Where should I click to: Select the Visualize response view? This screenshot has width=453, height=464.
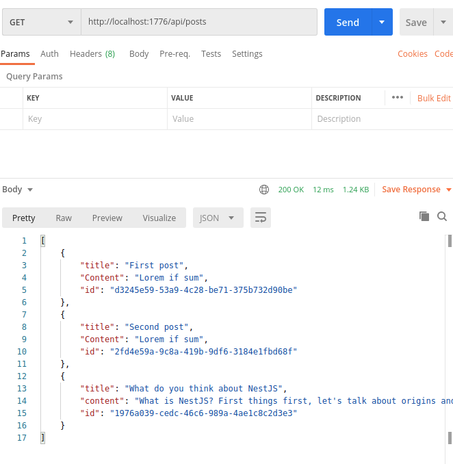159,218
